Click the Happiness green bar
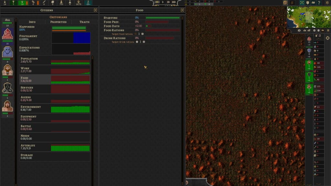Image resolution: width=331 pixels, height=186 pixels. 69,28
